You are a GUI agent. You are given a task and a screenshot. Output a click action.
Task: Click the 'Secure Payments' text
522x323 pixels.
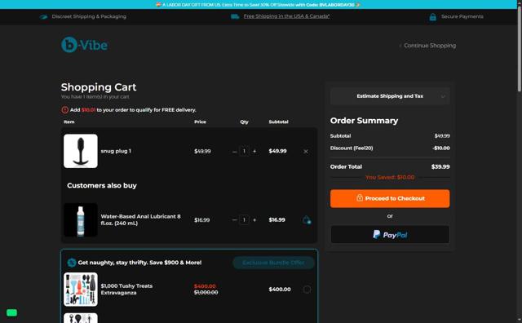pos(462,16)
